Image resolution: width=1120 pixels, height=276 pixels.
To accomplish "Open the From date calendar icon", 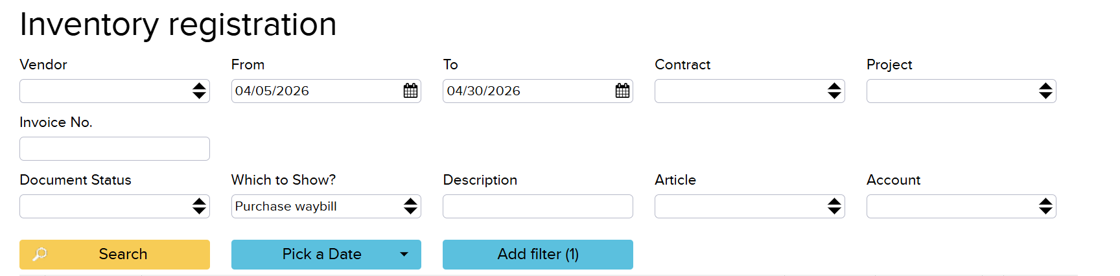I will [410, 91].
